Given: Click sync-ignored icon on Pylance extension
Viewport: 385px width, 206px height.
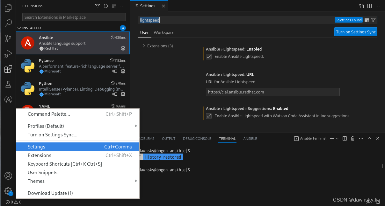Looking at the screenshot, I should tap(115, 71).
